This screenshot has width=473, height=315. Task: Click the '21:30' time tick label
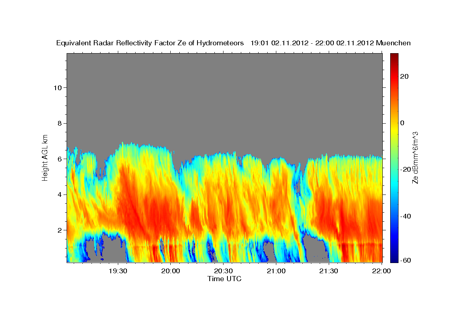click(x=328, y=271)
